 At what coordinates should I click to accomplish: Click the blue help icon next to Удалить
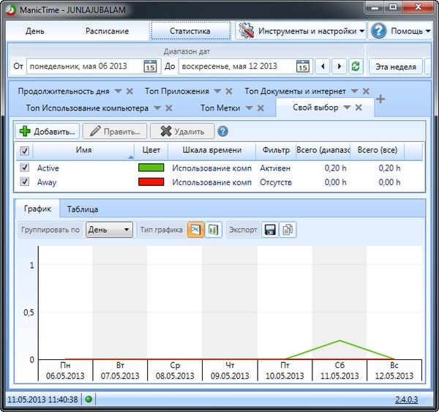[x=222, y=131]
